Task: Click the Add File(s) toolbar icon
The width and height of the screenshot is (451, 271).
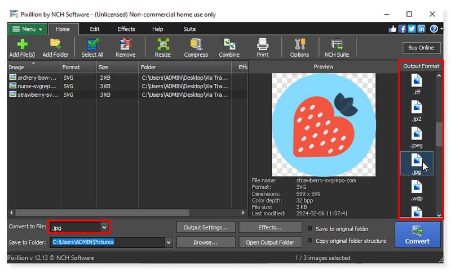Action: point(22,44)
